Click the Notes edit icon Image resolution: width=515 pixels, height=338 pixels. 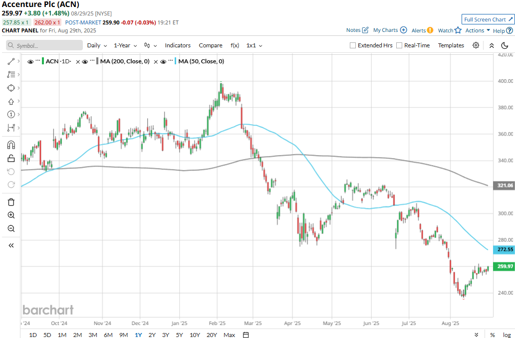point(365,30)
